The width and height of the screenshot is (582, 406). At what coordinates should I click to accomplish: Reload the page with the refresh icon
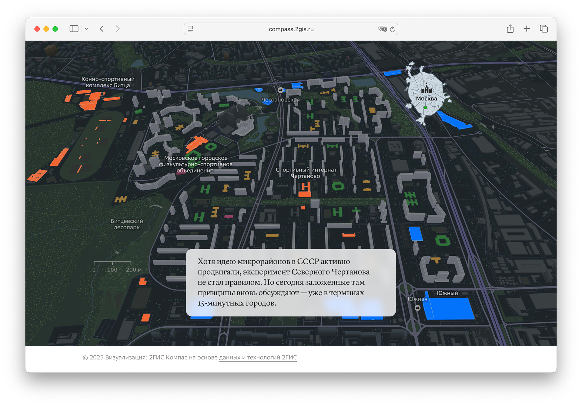pos(393,29)
